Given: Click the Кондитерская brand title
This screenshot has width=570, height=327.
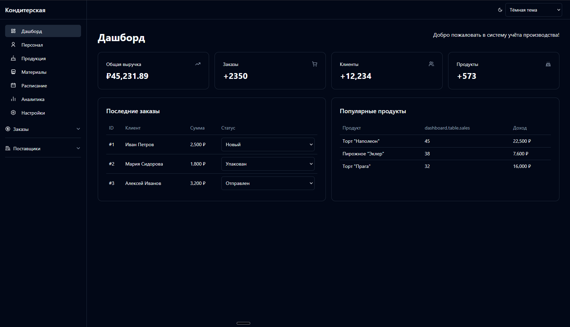Looking at the screenshot, I should coord(25,10).
